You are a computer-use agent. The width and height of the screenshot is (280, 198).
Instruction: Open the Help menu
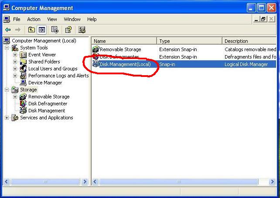click(x=92, y=19)
